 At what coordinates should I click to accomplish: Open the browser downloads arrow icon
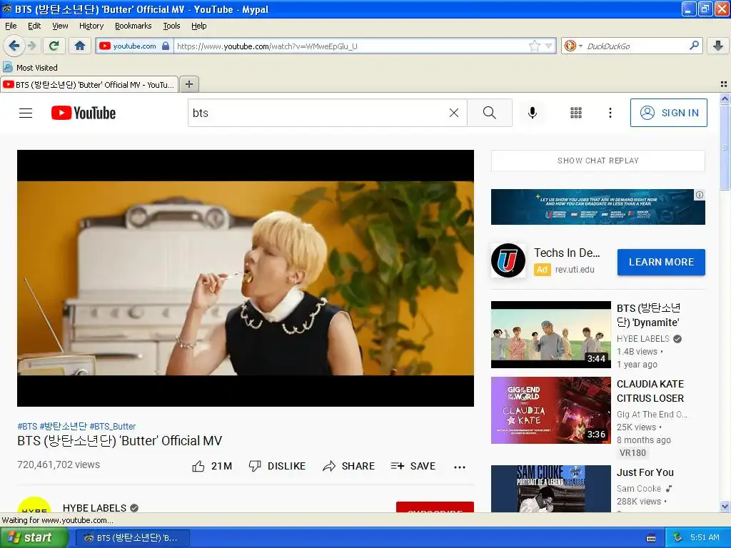pyautogui.click(x=718, y=46)
